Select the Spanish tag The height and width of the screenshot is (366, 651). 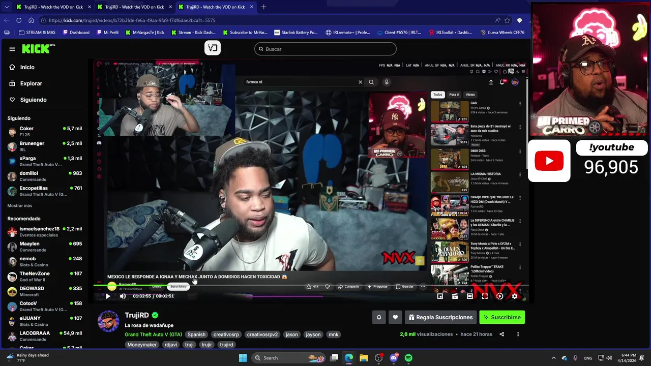coord(196,334)
